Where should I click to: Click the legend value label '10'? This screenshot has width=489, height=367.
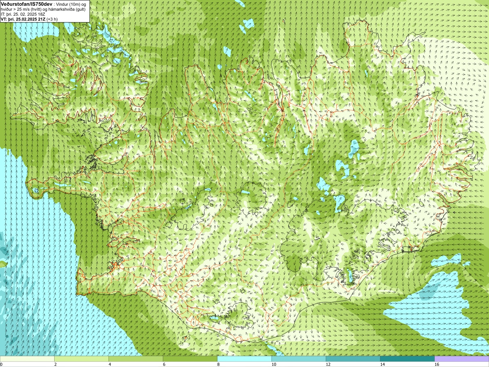(x=274, y=364)
